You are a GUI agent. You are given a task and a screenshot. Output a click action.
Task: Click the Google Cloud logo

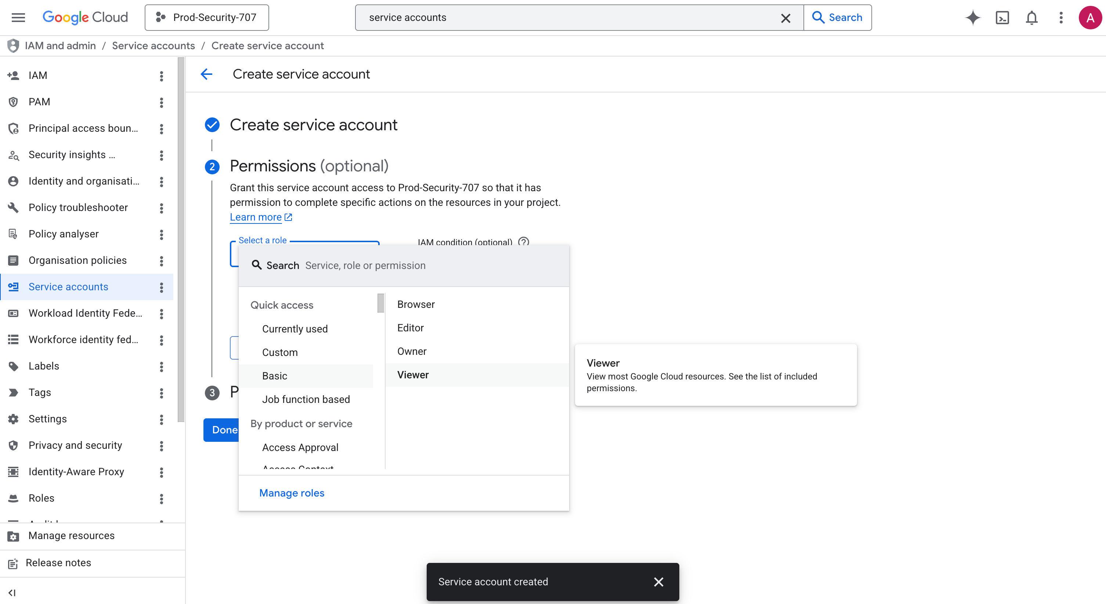85,18
